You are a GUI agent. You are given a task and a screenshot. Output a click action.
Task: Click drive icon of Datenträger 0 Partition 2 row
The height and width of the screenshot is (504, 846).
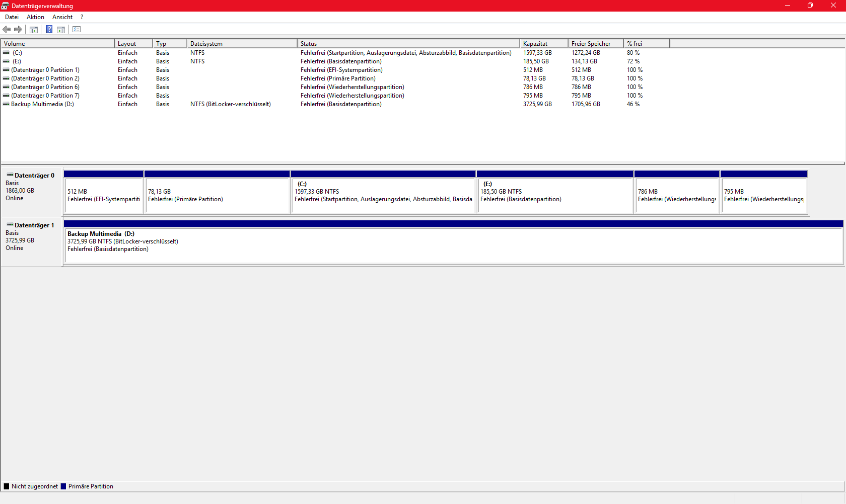(6, 78)
